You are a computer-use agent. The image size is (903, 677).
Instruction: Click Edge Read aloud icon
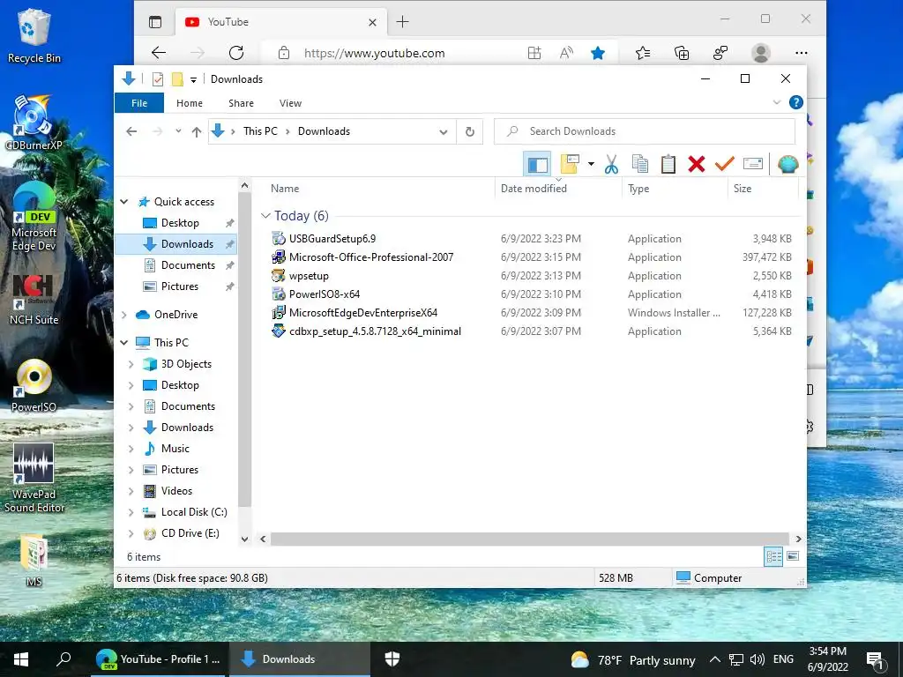[x=566, y=53]
